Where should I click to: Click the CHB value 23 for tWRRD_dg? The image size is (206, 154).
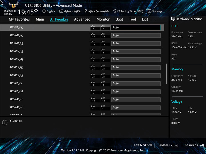[x=104, y=77]
